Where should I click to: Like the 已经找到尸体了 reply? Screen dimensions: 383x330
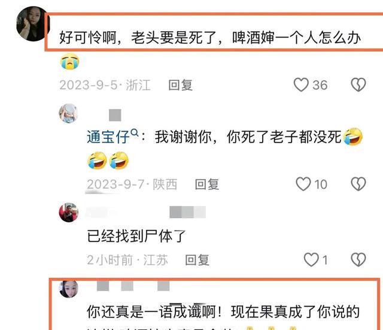tap(311, 259)
